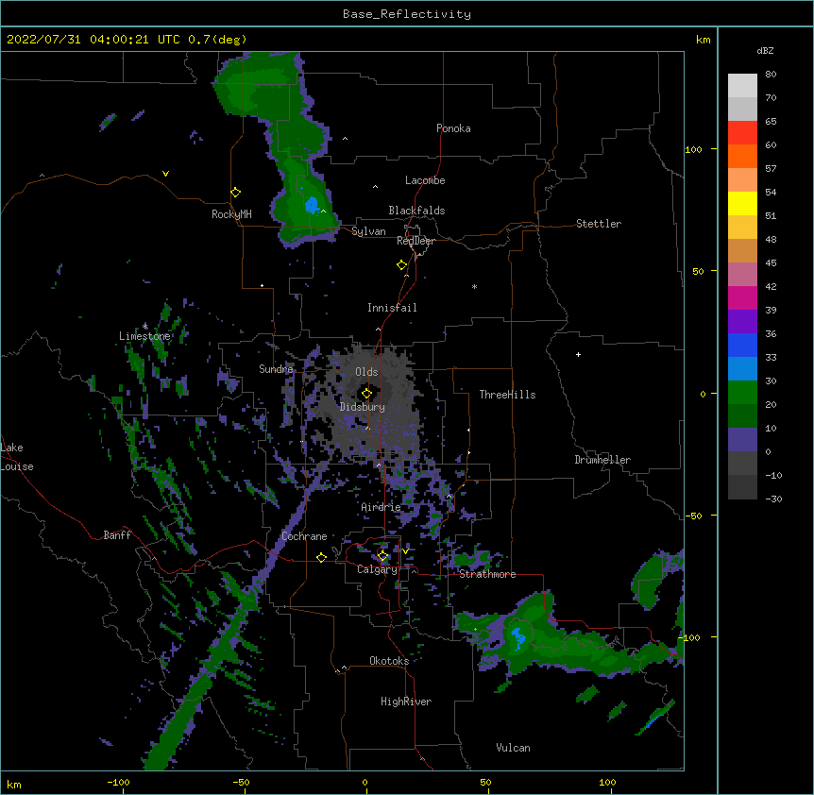
Task: Click the yellow V marker east of Calgary
Action: coord(405,551)
